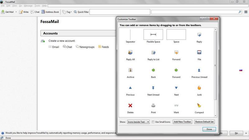
Task: Create a new Email account
Action: click(54, 47)
